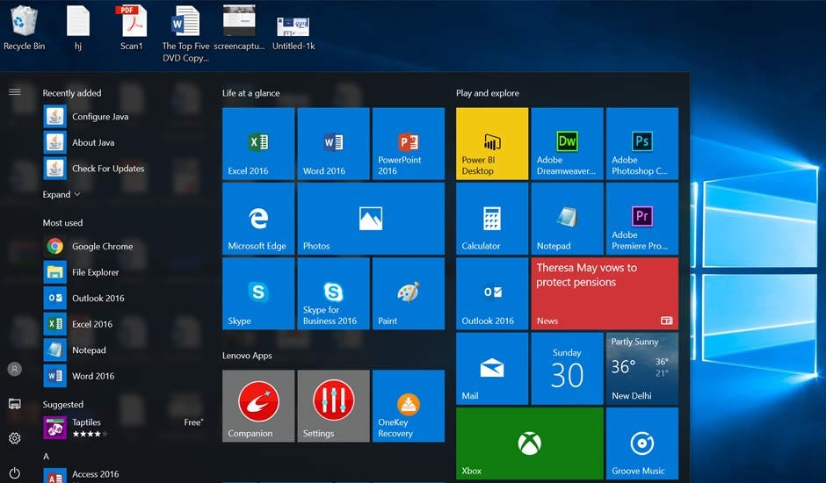Click the letter A apps group header

pos(47,457)
